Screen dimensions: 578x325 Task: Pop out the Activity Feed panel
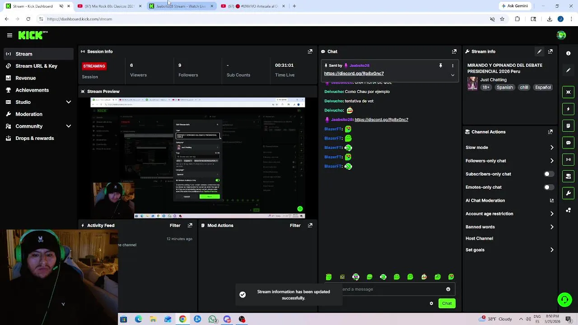190,225
